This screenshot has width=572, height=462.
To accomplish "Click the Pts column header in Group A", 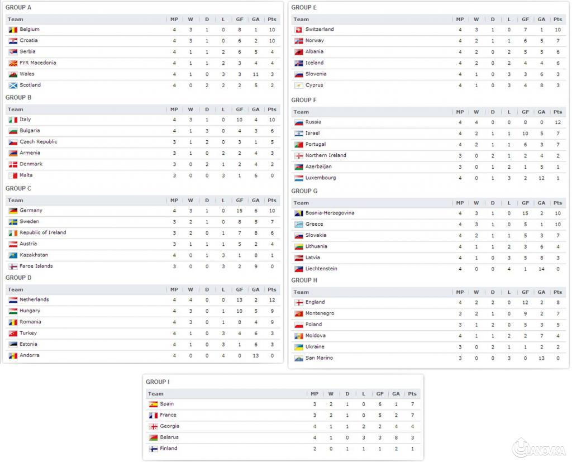I will click(271, 20).
